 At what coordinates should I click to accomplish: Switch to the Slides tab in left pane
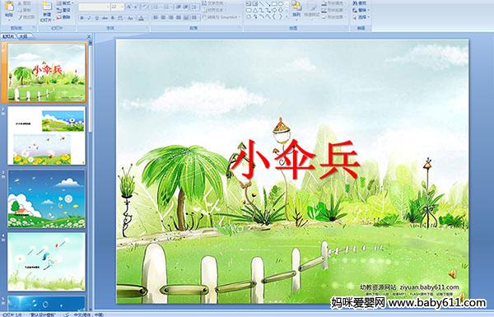(8, 36)
